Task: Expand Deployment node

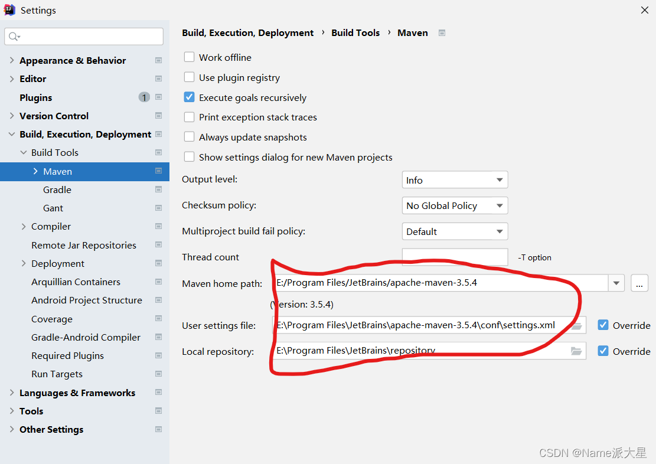Action: tap(24, 263)
